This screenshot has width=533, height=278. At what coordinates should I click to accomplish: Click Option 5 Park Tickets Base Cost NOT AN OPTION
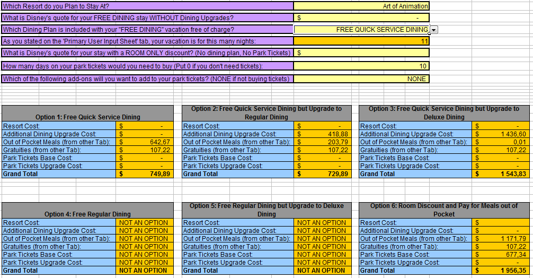(x=322, y=255)
